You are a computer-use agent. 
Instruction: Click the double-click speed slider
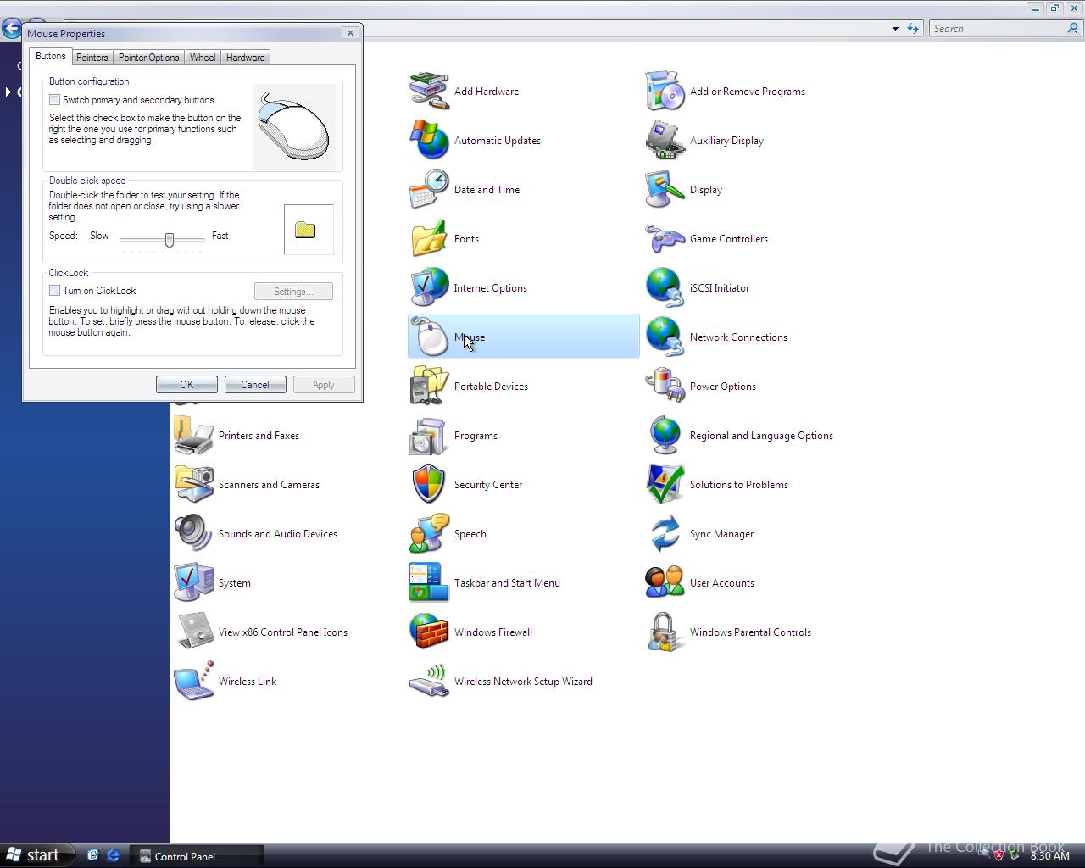coord(170,240)
